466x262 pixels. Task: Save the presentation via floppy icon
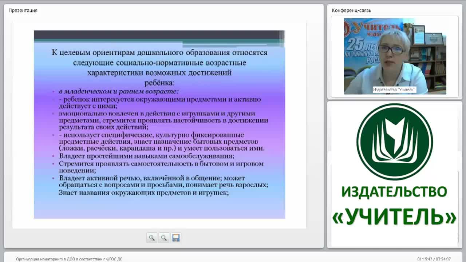pyautogui.click(x=176, y=238)
